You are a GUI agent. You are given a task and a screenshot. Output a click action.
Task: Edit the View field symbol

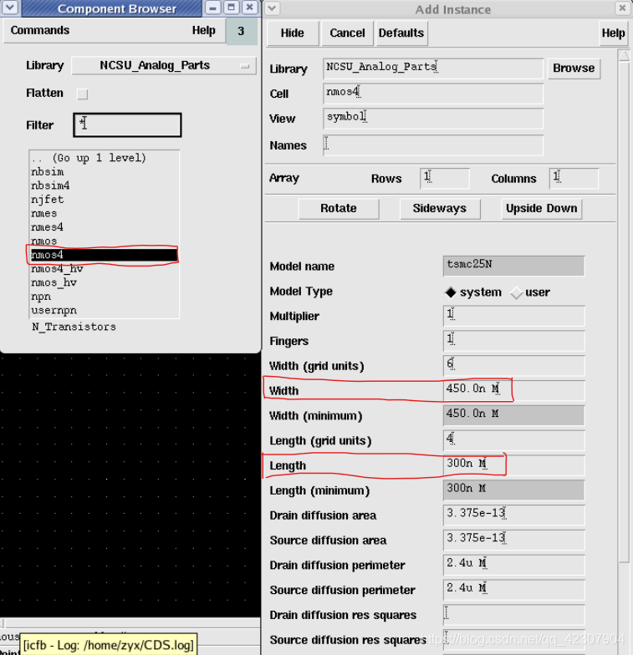pos(433,119)
